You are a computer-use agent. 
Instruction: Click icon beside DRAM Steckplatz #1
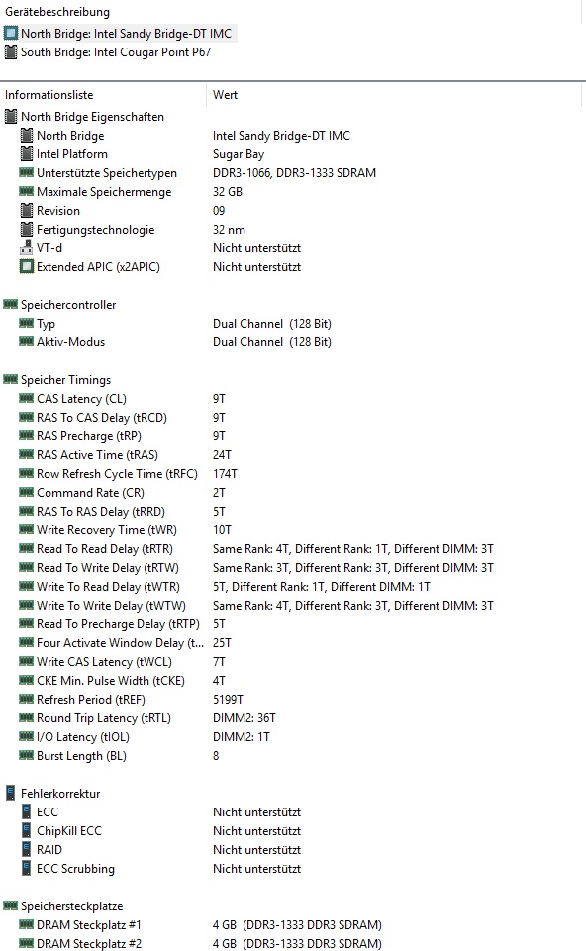click(x=26, y=925)
